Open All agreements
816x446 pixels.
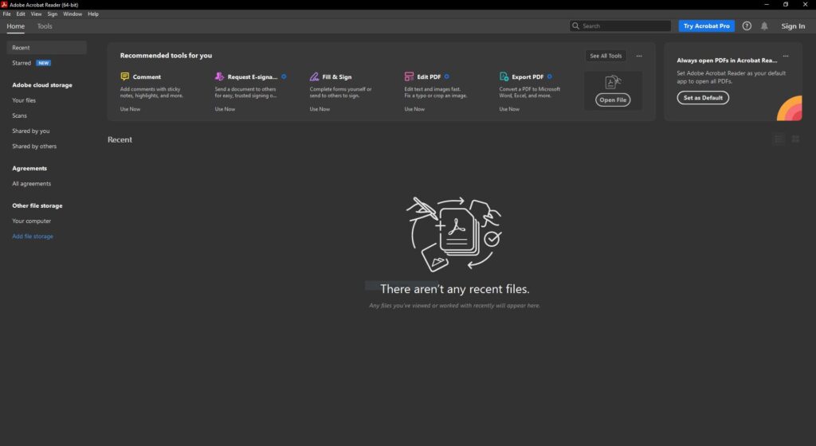pos(32,183)
